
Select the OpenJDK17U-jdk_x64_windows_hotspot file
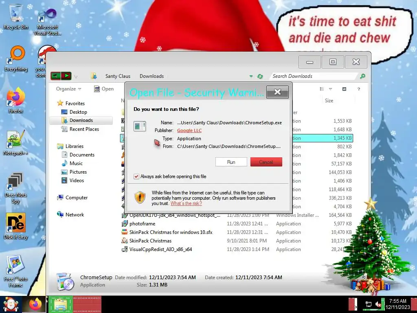tap(175, 215)
